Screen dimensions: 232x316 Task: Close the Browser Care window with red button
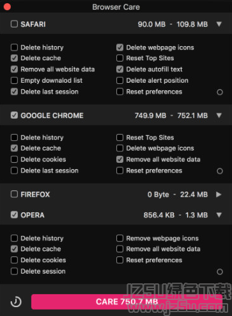pyautogui.click(x=7, y=7)
